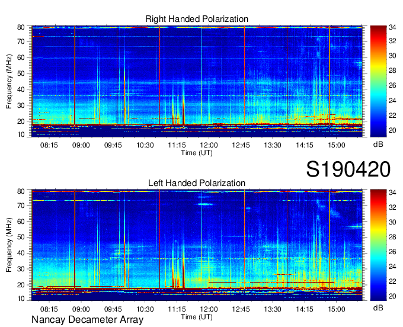The height and width of the screenshot is (327, 403).
Task: Click the dB label under Left Handed color bar
Action: [378, 307]
